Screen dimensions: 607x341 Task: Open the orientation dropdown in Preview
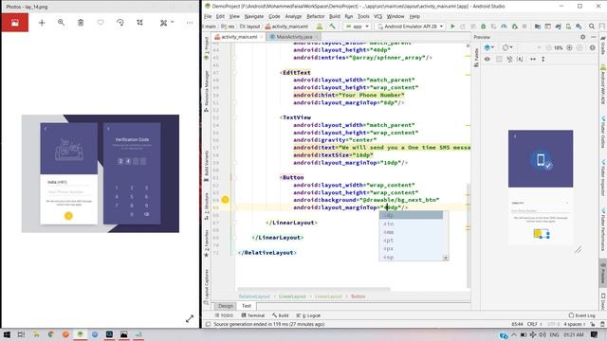[507, 47]
